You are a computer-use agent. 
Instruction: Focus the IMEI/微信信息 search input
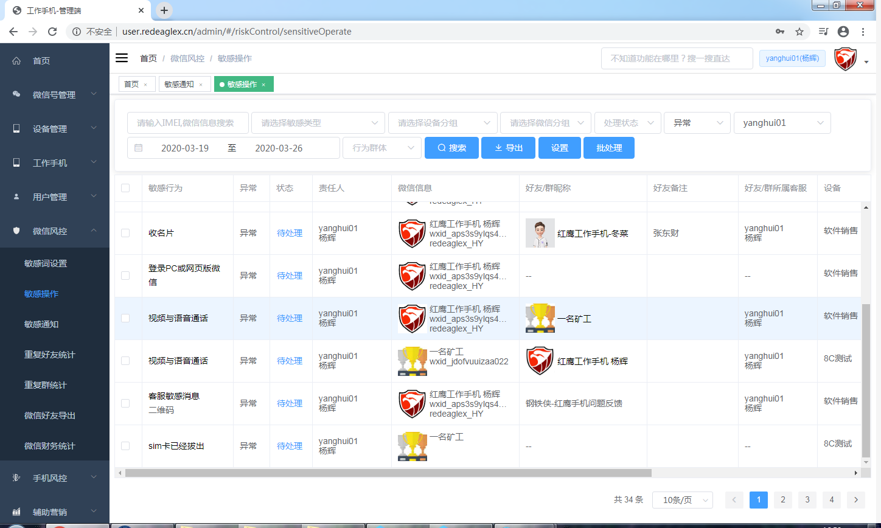coord(187,123)
